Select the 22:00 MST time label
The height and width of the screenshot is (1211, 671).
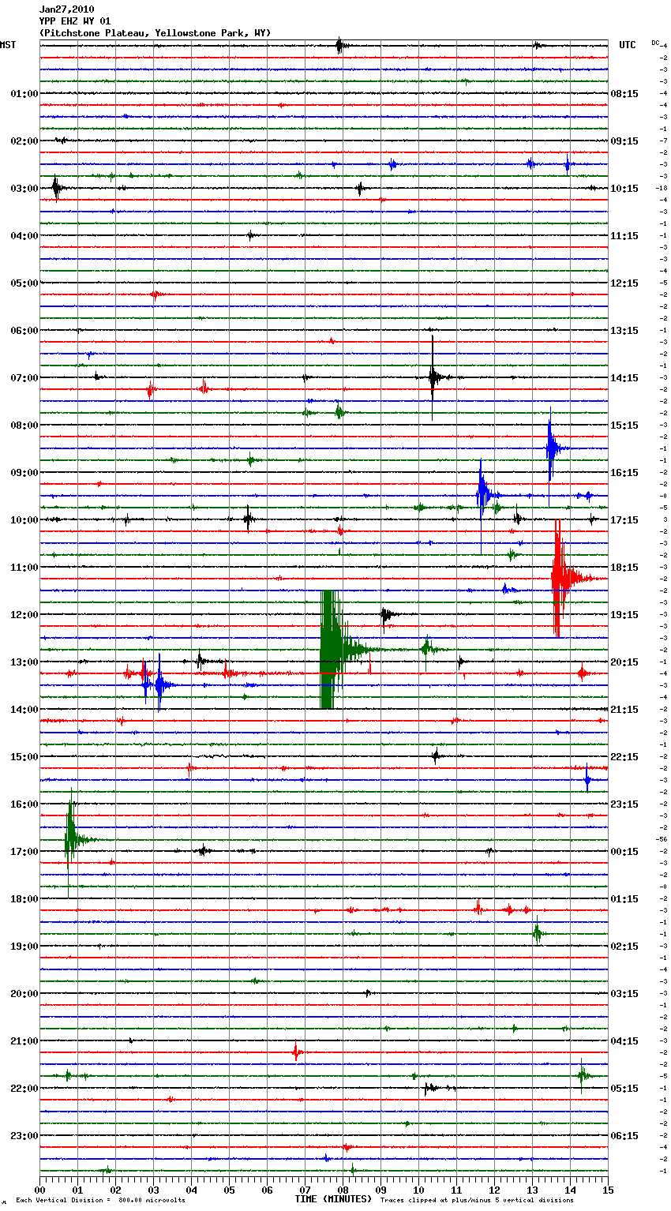coord(24,1089)
